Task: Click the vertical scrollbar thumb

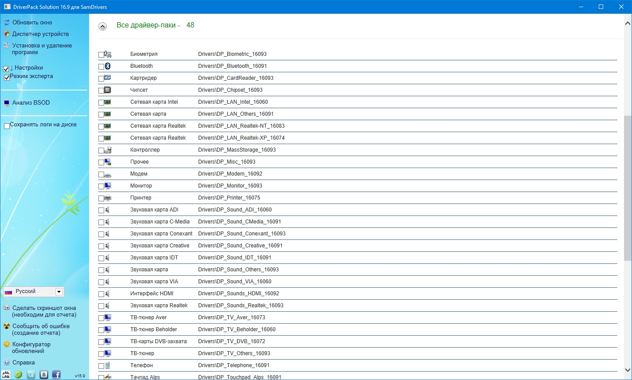Action: click(x=628, y=188)
